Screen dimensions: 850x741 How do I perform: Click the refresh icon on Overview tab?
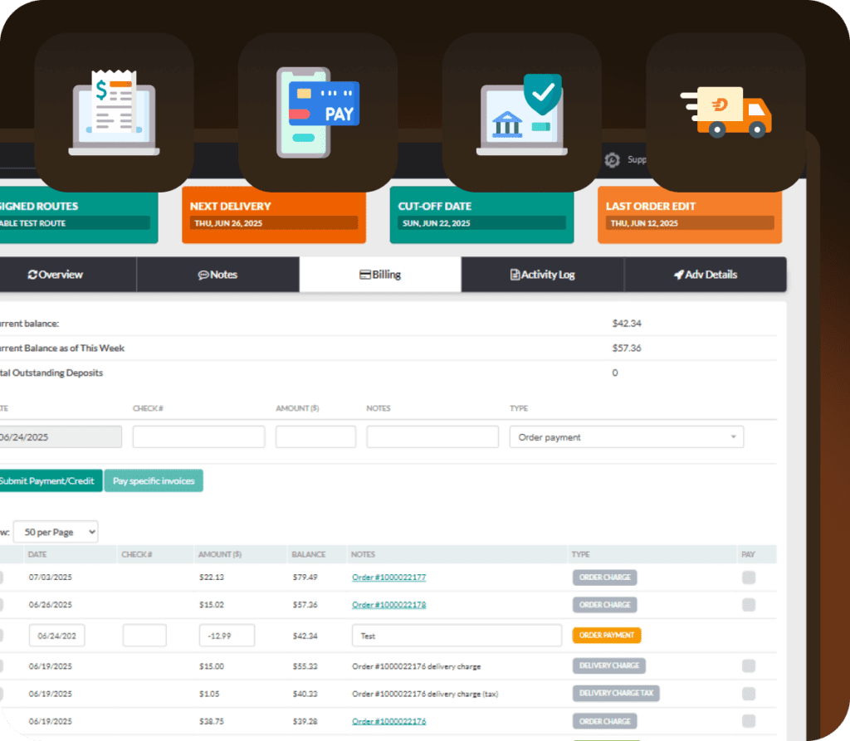(32, 275)
